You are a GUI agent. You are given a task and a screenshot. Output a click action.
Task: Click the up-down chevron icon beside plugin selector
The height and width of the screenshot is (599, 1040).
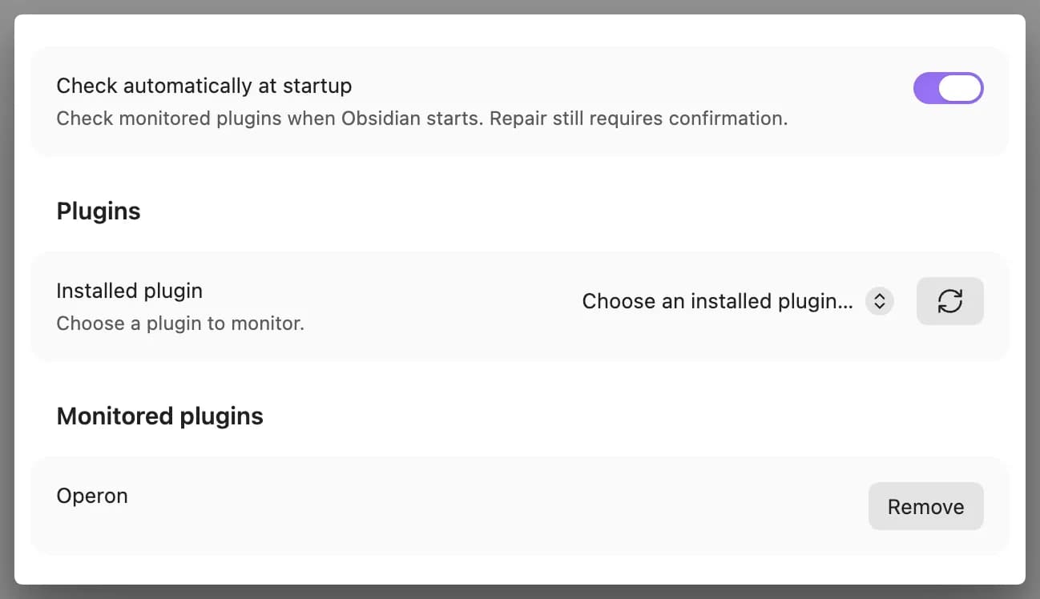(879, 301)
